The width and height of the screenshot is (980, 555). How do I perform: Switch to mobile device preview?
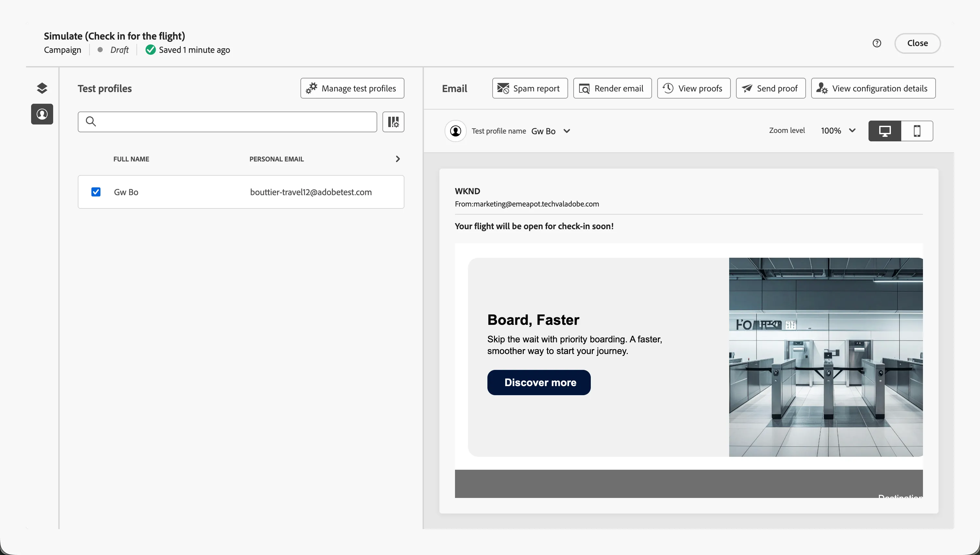point(917,131)
